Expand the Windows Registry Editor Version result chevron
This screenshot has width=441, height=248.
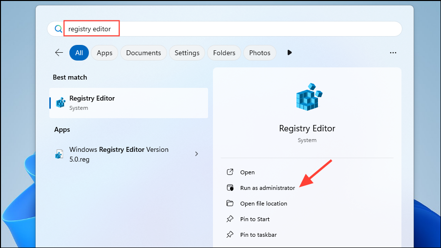pyautogui.click(x=197, y=154)
